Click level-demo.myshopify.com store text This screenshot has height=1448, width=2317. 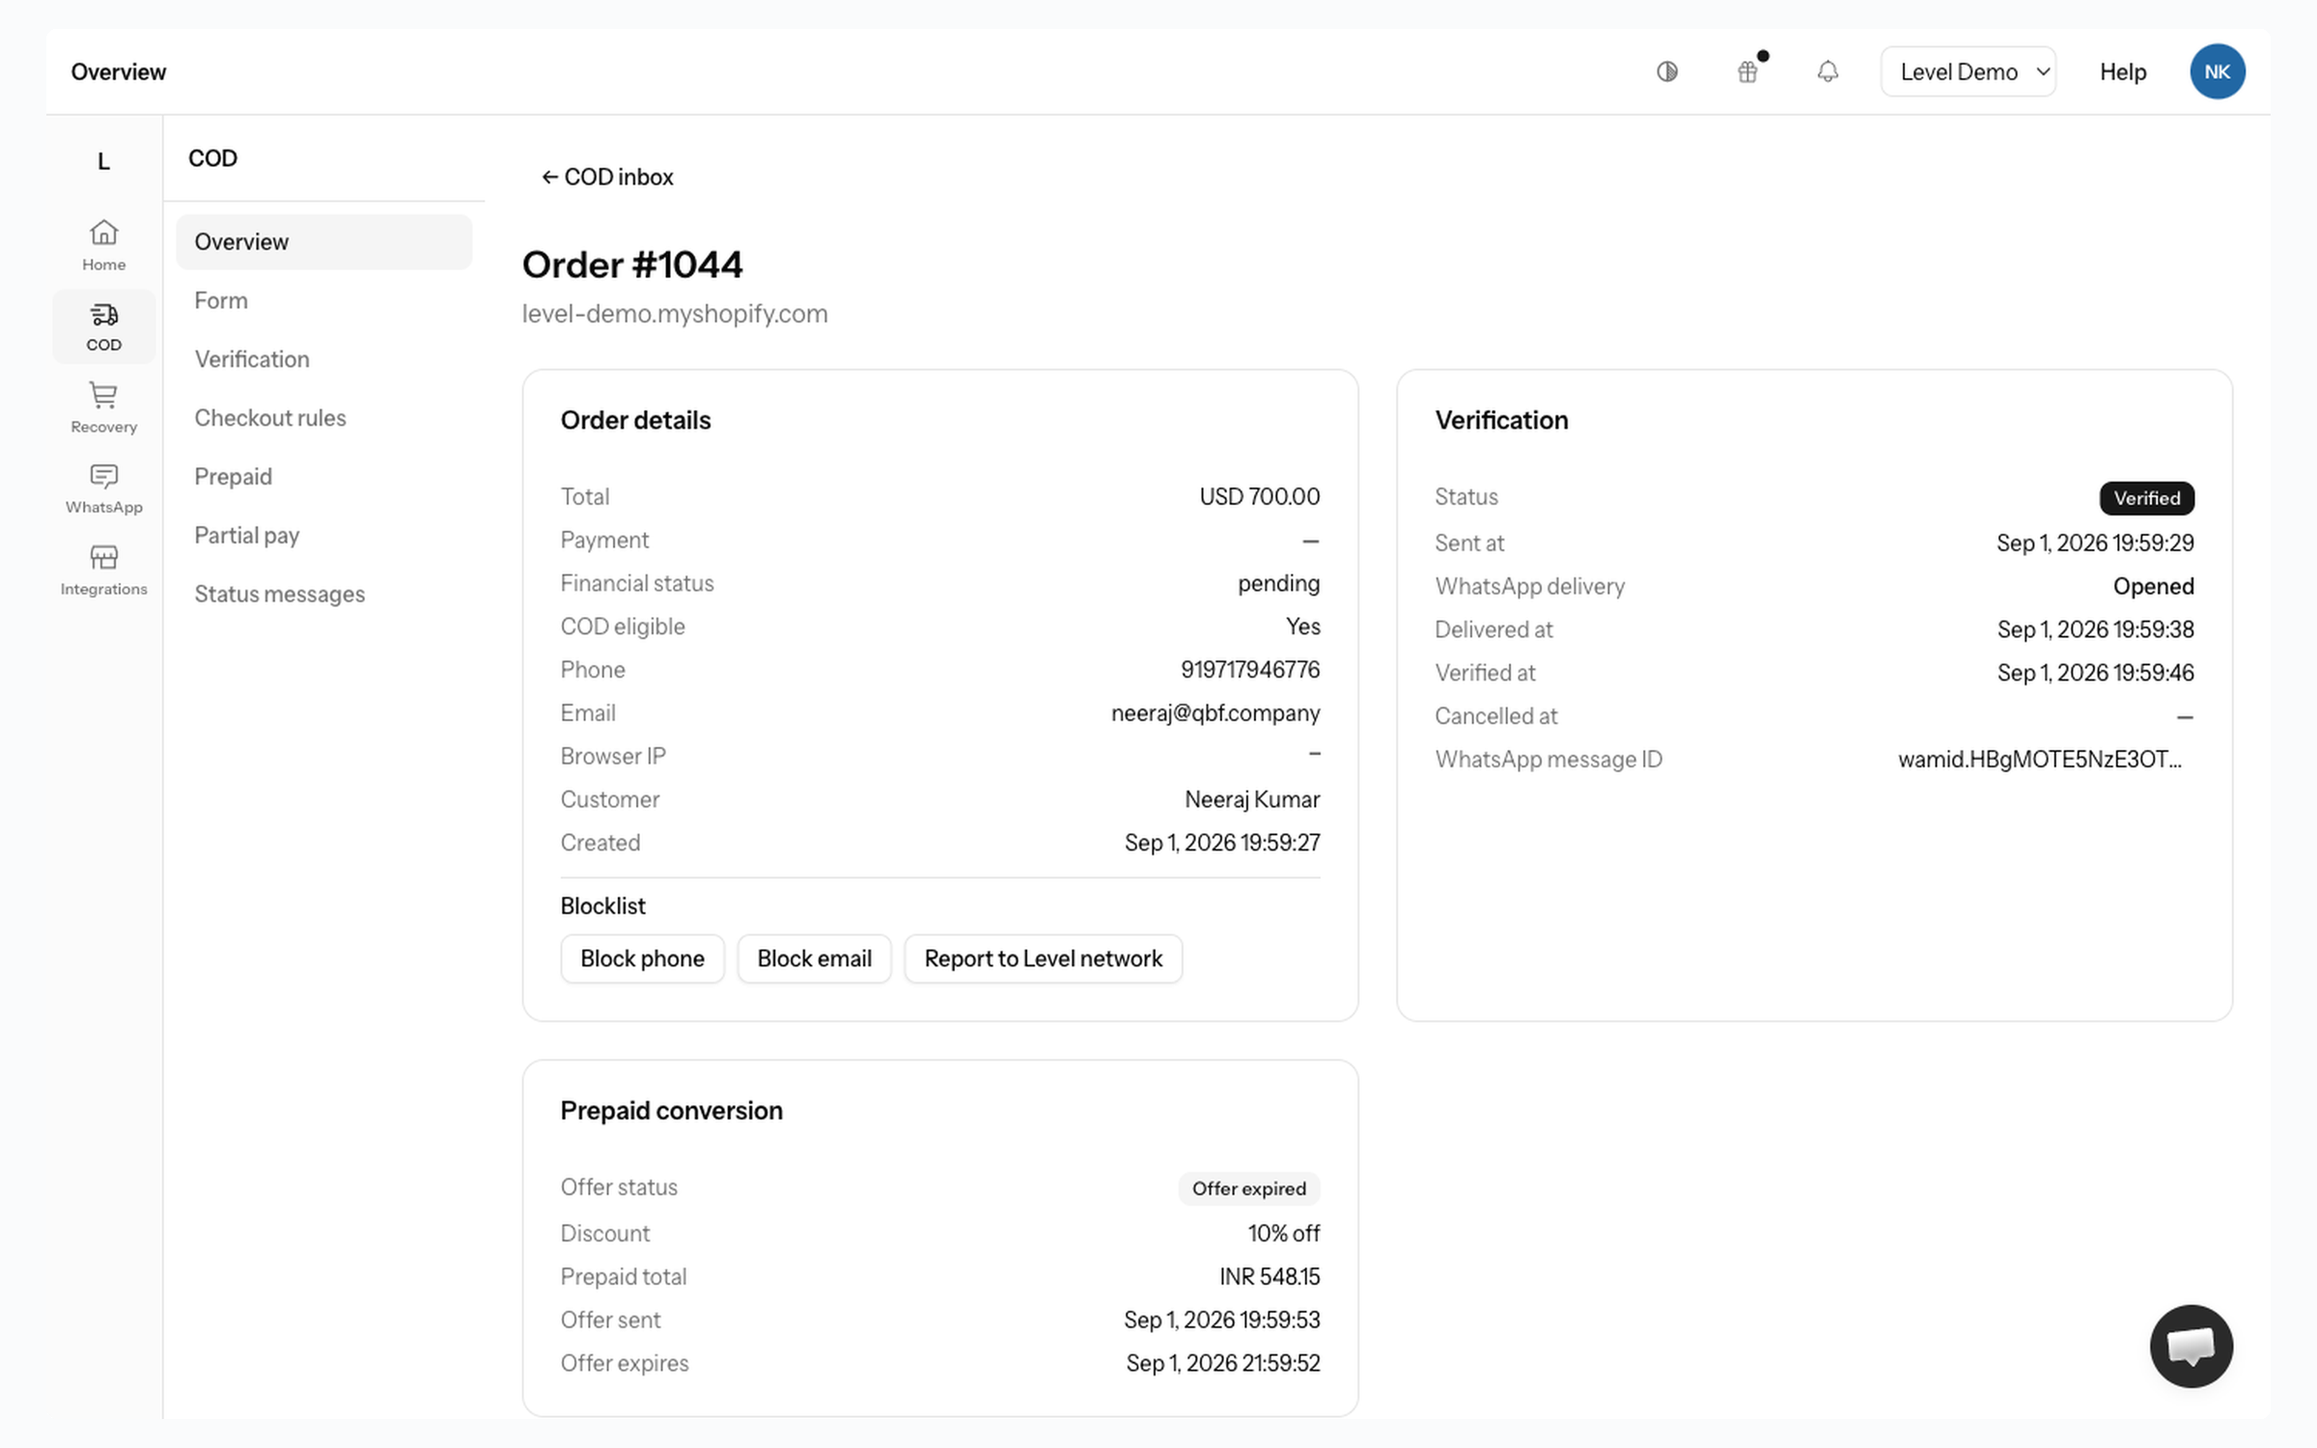point(674,314)
